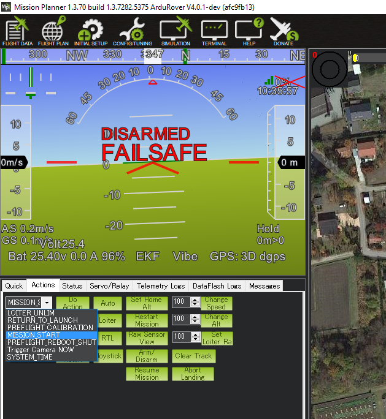The image size is (386, 419).
Task: Open Initial Setup gear icon
Action: [90, 32]
